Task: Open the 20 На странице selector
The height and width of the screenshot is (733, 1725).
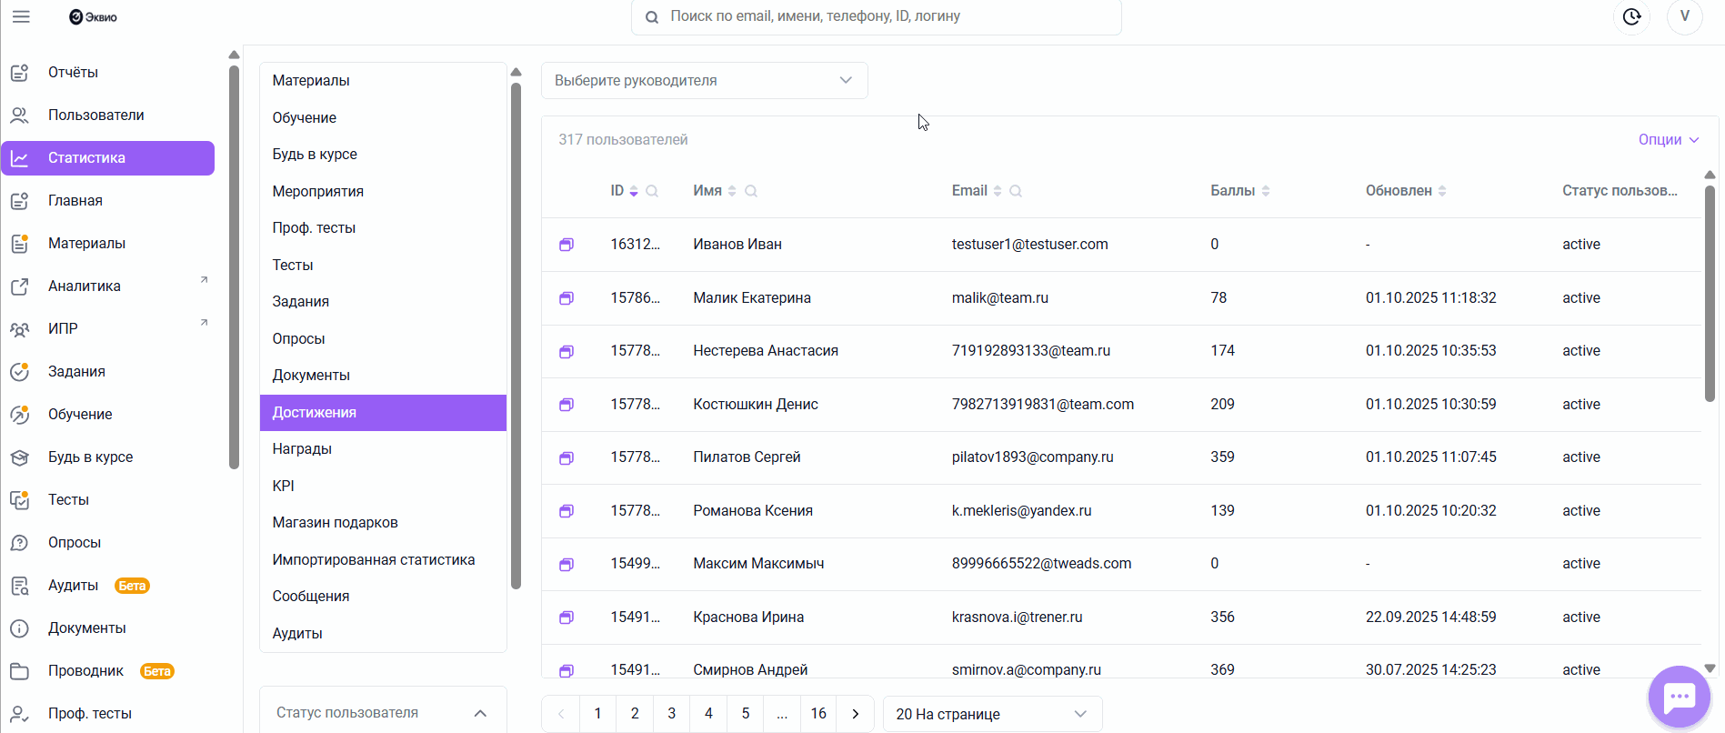Action: 992,714
